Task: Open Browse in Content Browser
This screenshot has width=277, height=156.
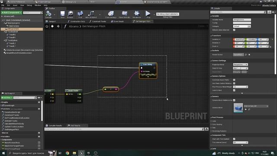Action: pyautogui.click(x=70, y=13)
